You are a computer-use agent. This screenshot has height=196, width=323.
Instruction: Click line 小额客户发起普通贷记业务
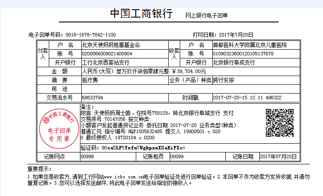click(x=112, y=125)
